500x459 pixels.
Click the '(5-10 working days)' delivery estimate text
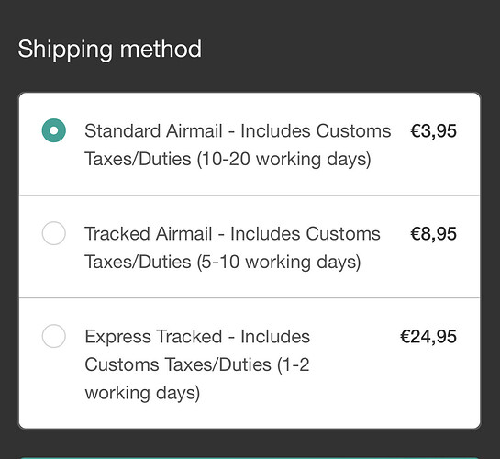point(279,263)
